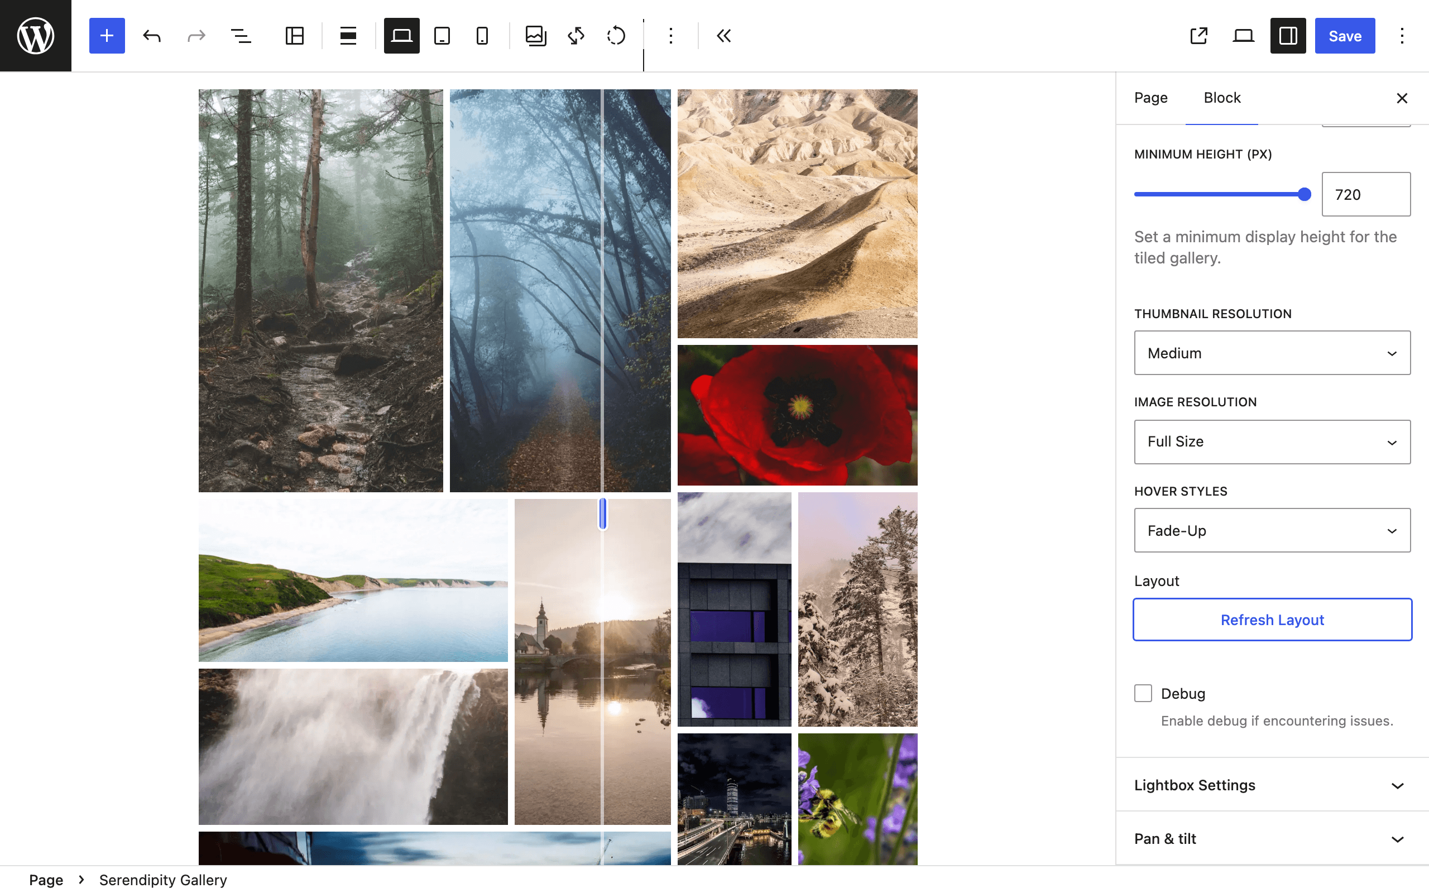Change the block alignment

(348, 35)
